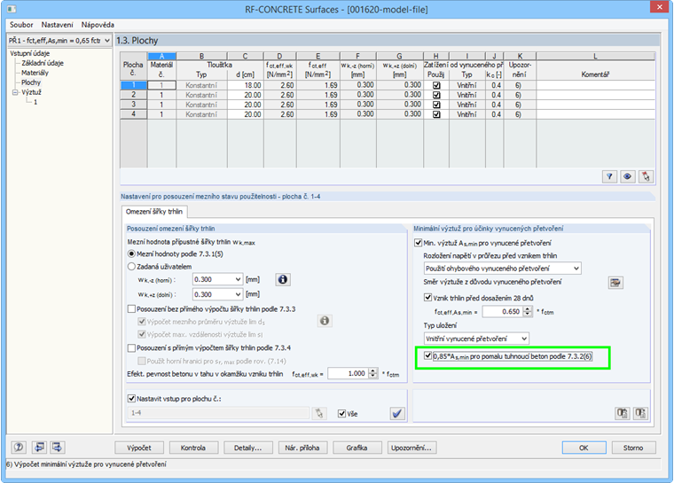Toggle Posouzení s přímým výpočtem 7.3.4 checkbox
The image size is (674, 483).
pyautogui.click(x=131, y=347)
